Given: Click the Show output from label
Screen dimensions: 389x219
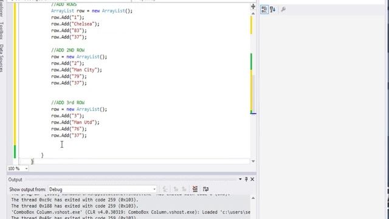Looking at the screenshot, I should click(x=27, y=189).
